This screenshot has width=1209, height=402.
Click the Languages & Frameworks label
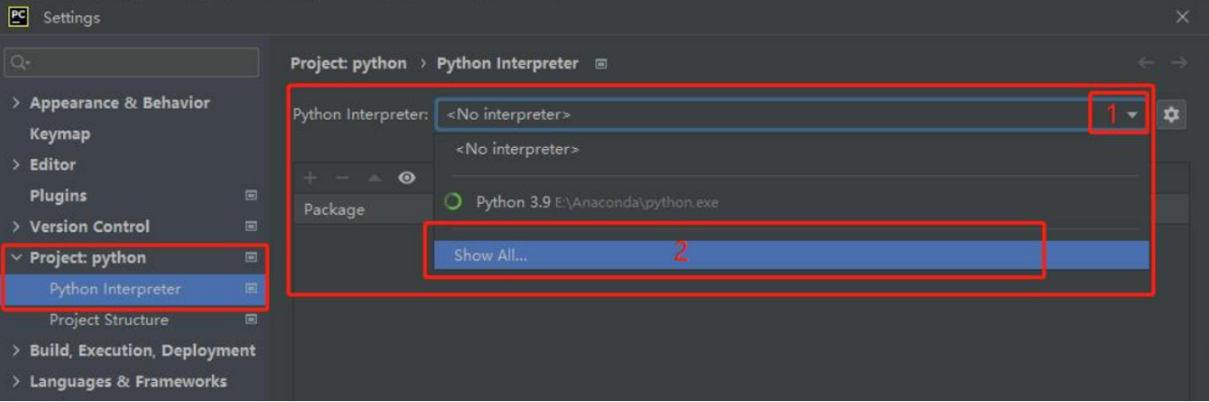click(x=128, y=382)
